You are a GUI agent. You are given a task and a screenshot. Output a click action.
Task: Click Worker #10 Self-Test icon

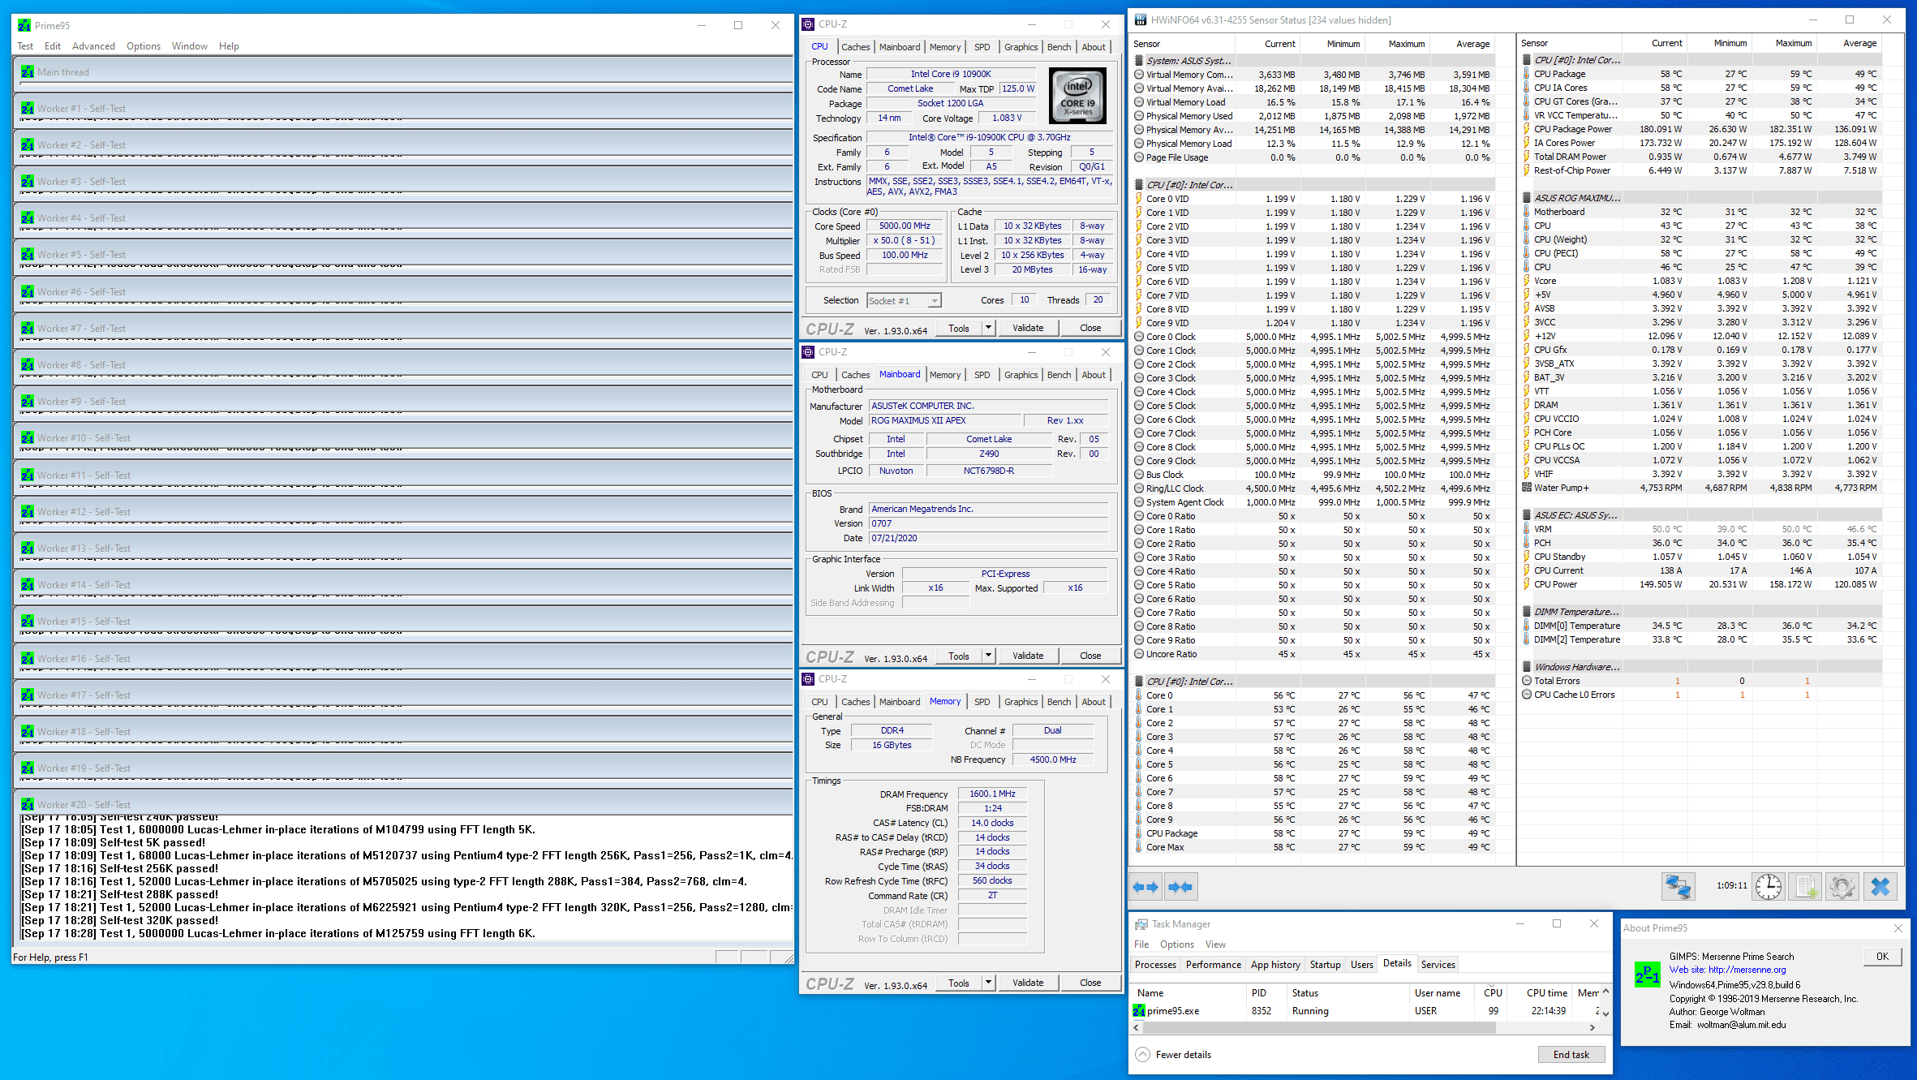(x=28, y=437)
